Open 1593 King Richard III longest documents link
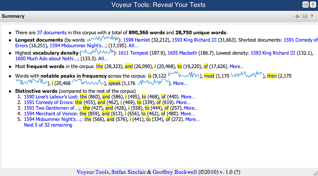Screen dimensions: 318x176 194,40
